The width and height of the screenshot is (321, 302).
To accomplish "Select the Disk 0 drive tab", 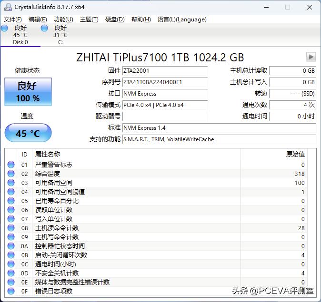I will (x=20, y=35).
